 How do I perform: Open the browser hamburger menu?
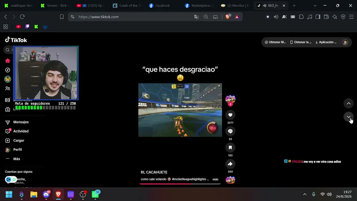pos(351,17)
